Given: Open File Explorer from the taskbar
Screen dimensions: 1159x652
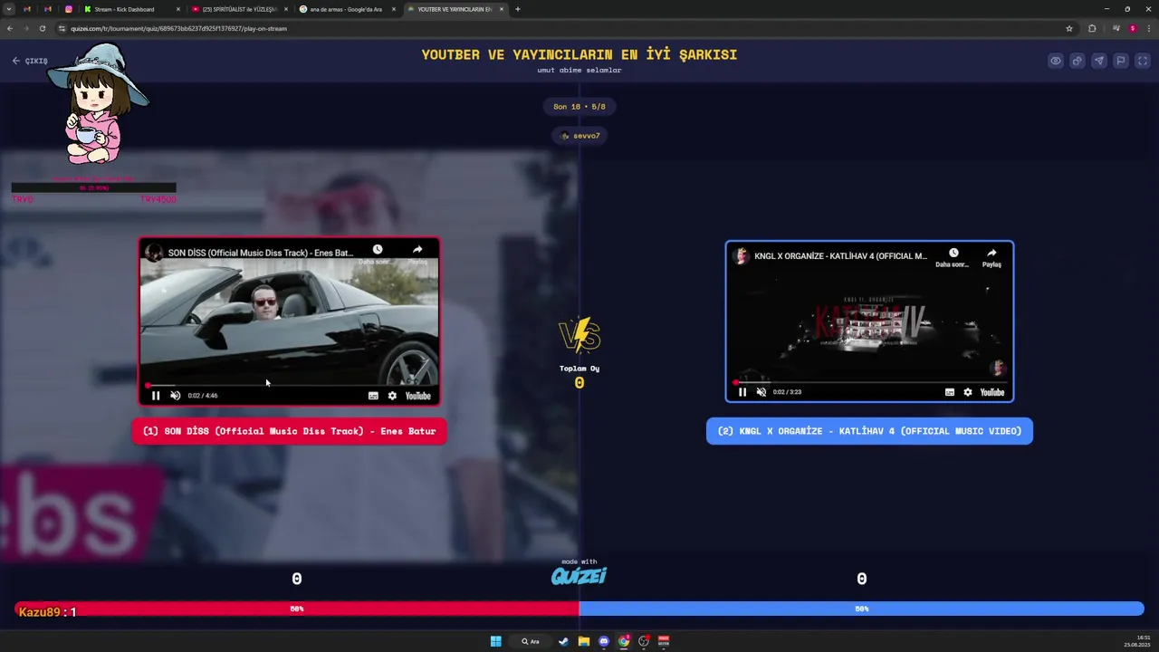Looking at the screenshot, I should coord(584,641).
